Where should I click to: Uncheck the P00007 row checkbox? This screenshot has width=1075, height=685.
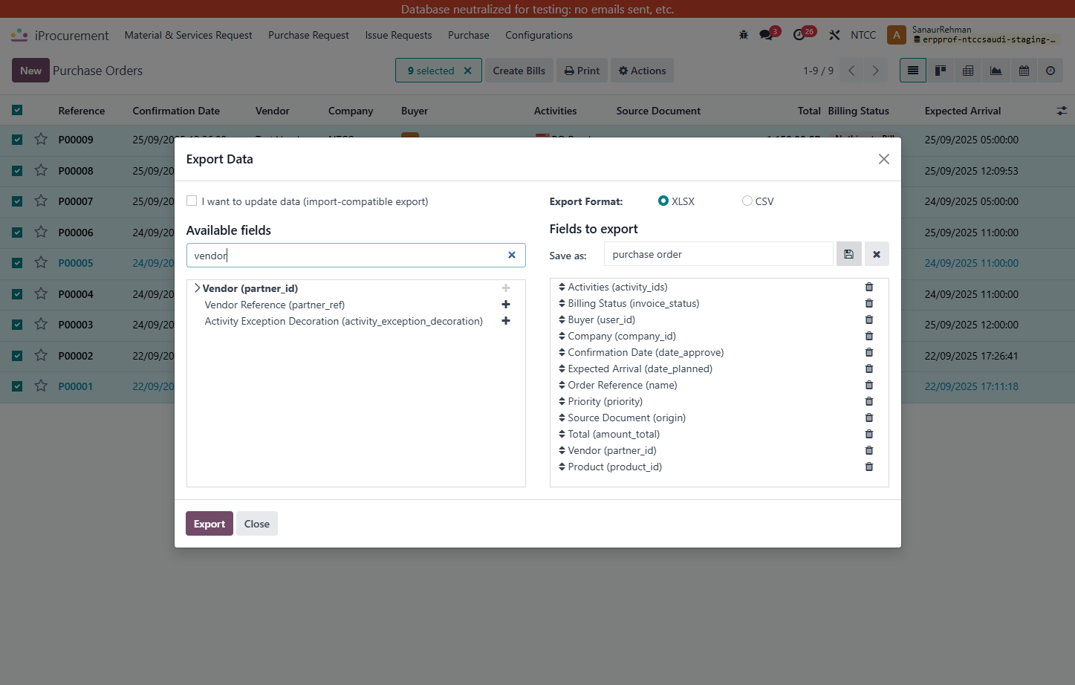coord(17,201)
